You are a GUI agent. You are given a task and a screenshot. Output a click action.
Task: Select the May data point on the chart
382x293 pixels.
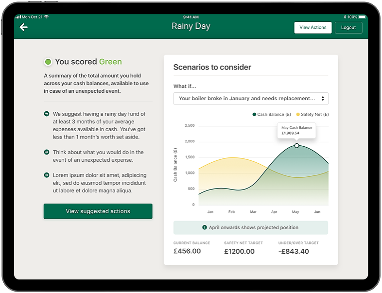(296, 145)
